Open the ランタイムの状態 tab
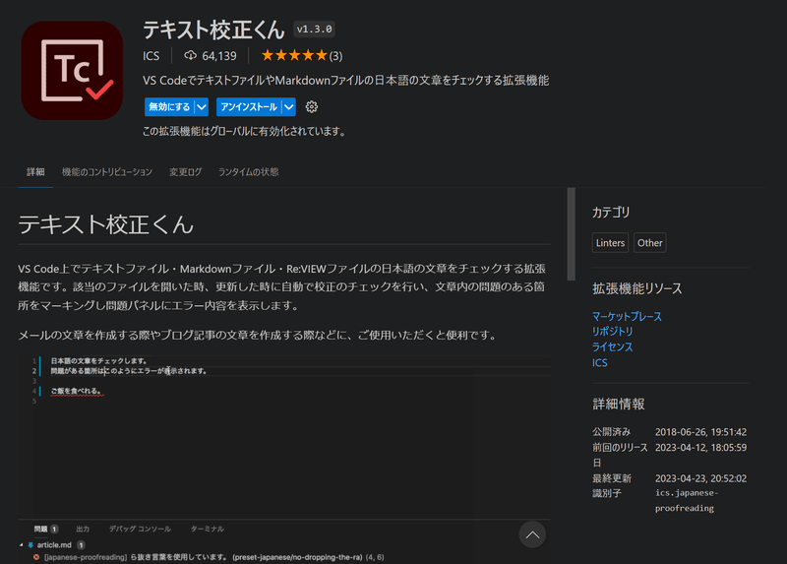The image size is (787, 564). tap(249, 172)
